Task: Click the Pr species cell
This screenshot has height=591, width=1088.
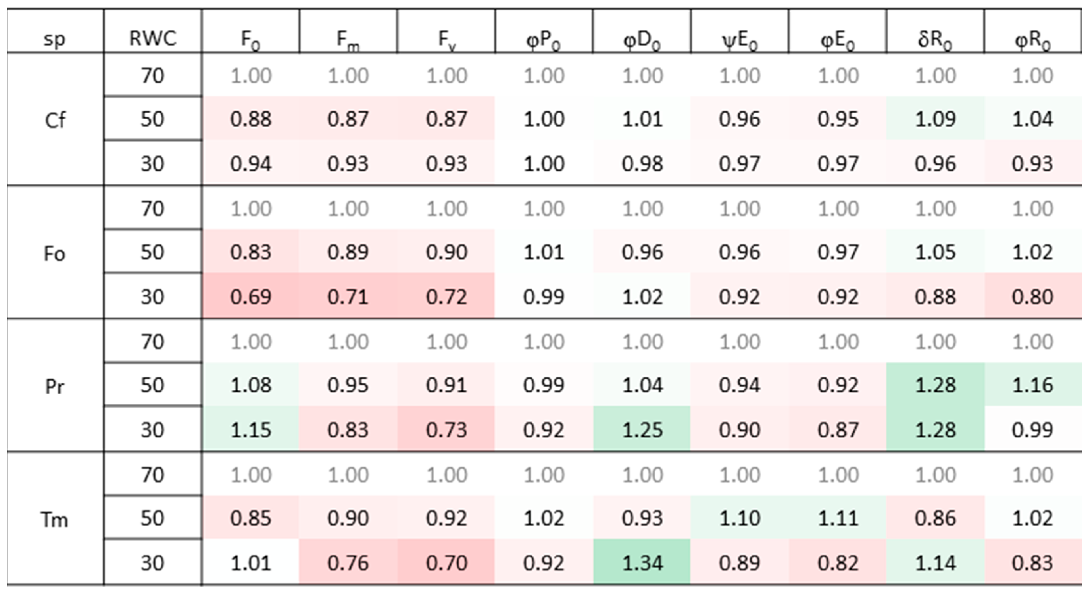Action: 55,386
